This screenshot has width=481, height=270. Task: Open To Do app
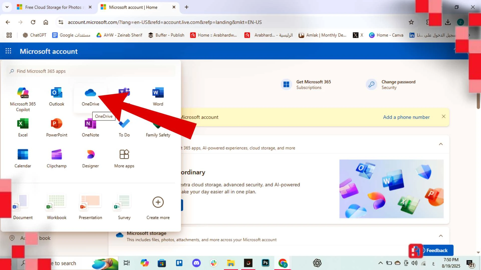[x=124, y=128]
